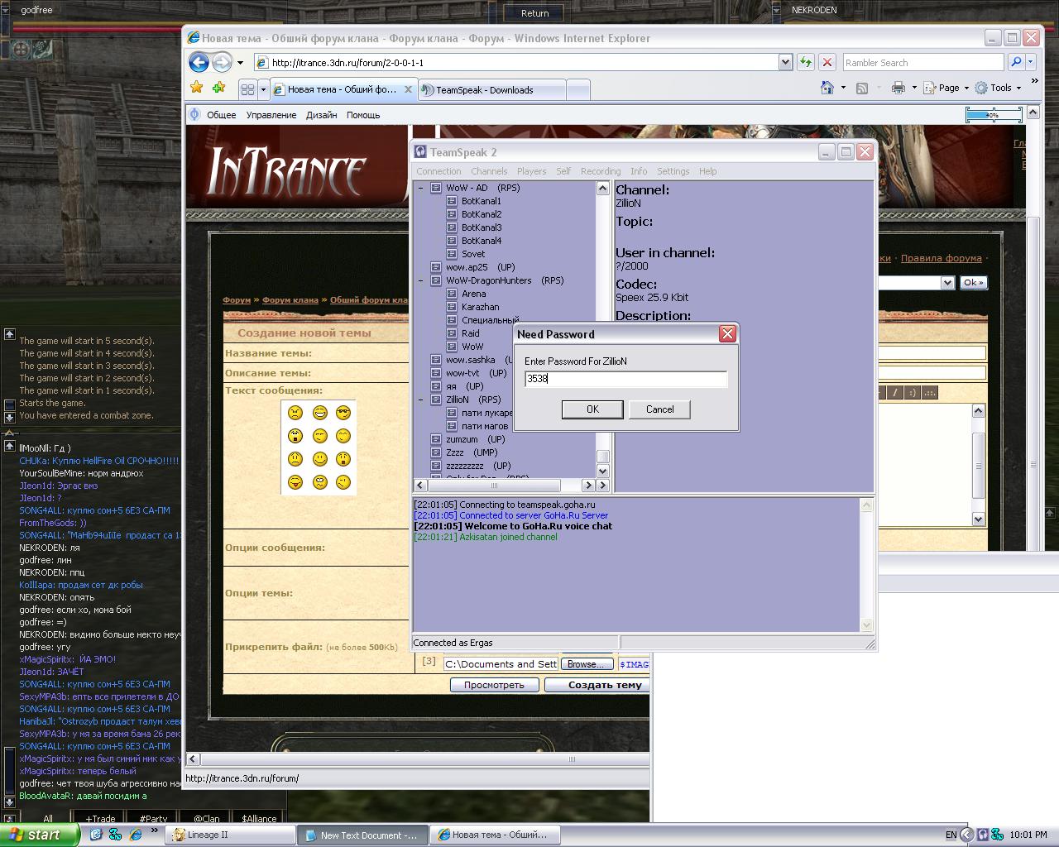Click channel list horizontal scrollbar right arrow
Image resolution: width=1059 pixels, height=847 pixels.
588,486
